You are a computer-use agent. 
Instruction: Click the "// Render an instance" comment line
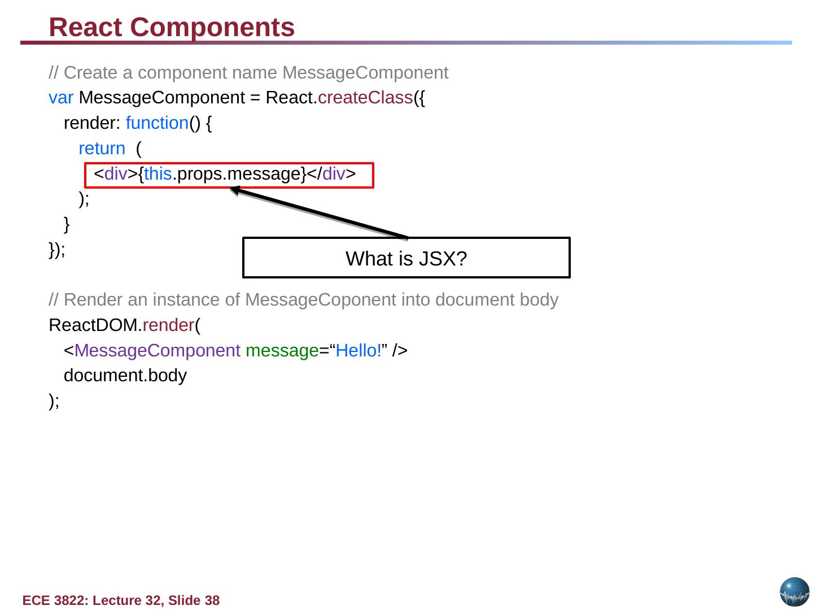[303, 300]
